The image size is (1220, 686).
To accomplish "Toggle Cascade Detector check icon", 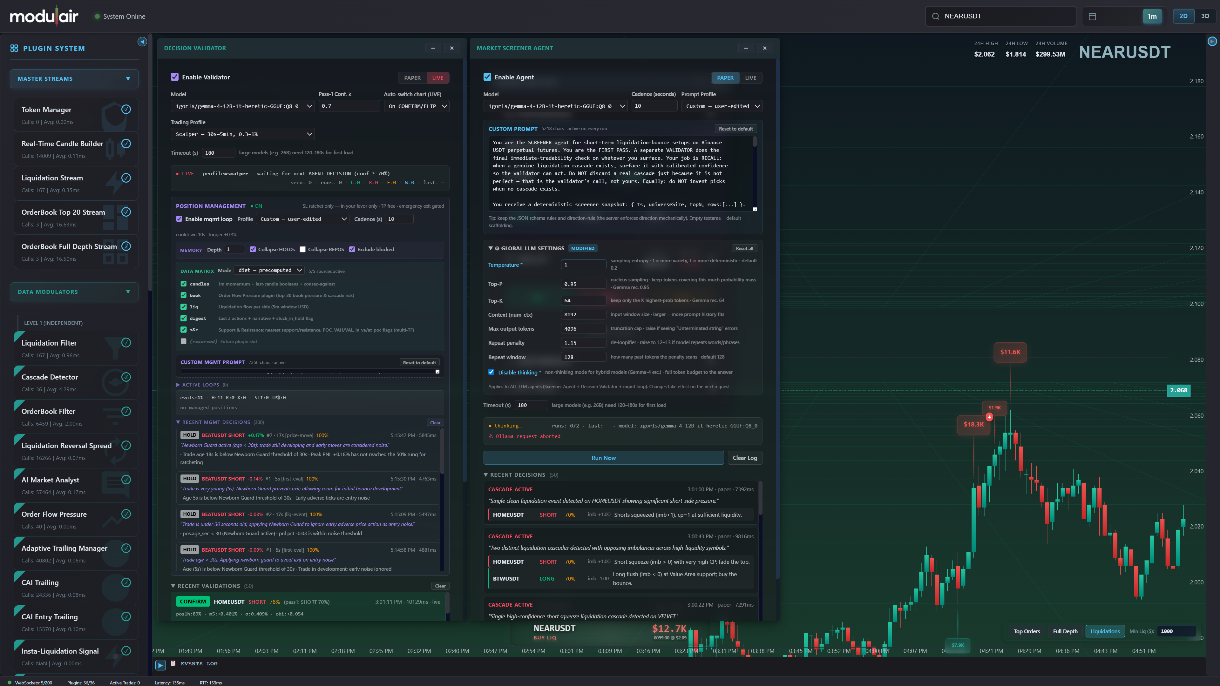I will click(x=126, y=377).
